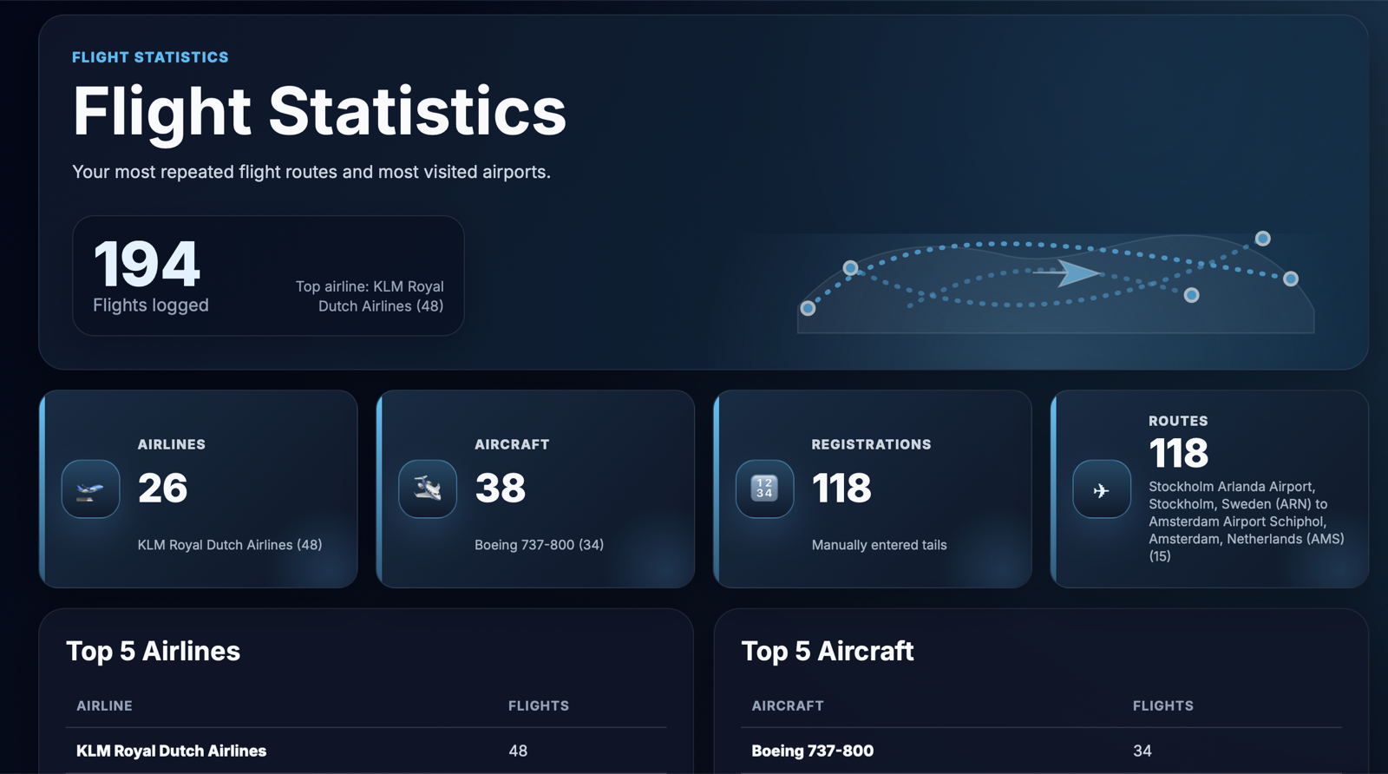
Task: Open the Aircraft 38 stat card
Action: [x=535, y=489]
